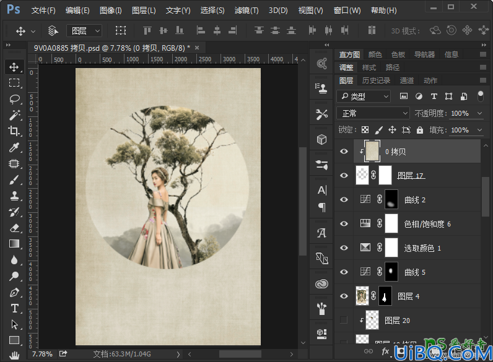493x362 pixels.
Task: Open the blend mode 正常 dropdown
Action: [x=373, y=113]
